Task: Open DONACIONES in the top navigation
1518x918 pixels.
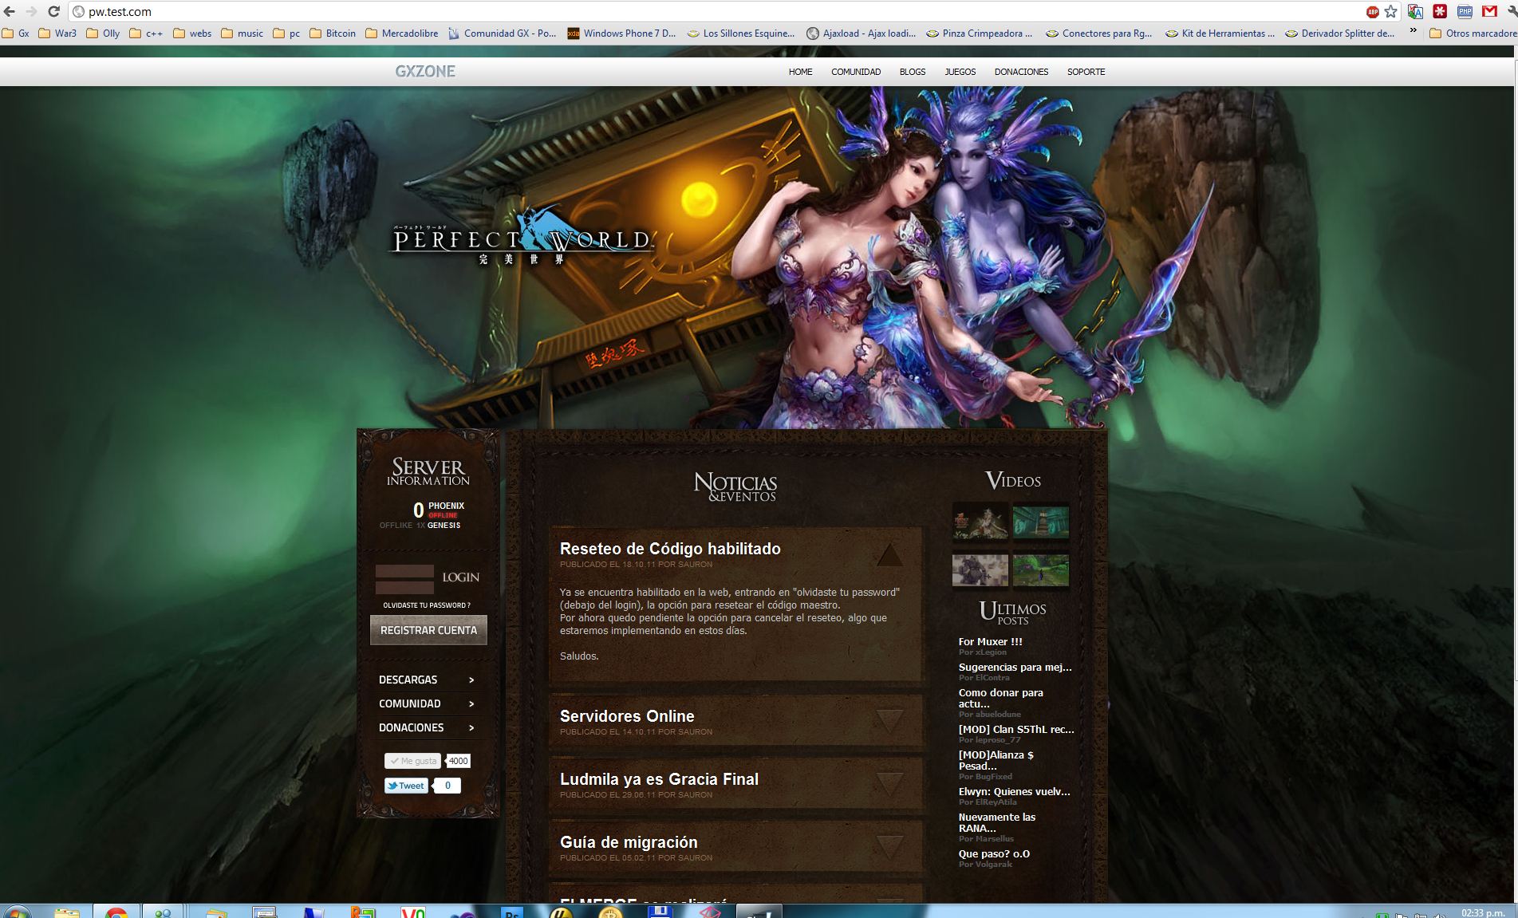Action: tap(1021, 72)
